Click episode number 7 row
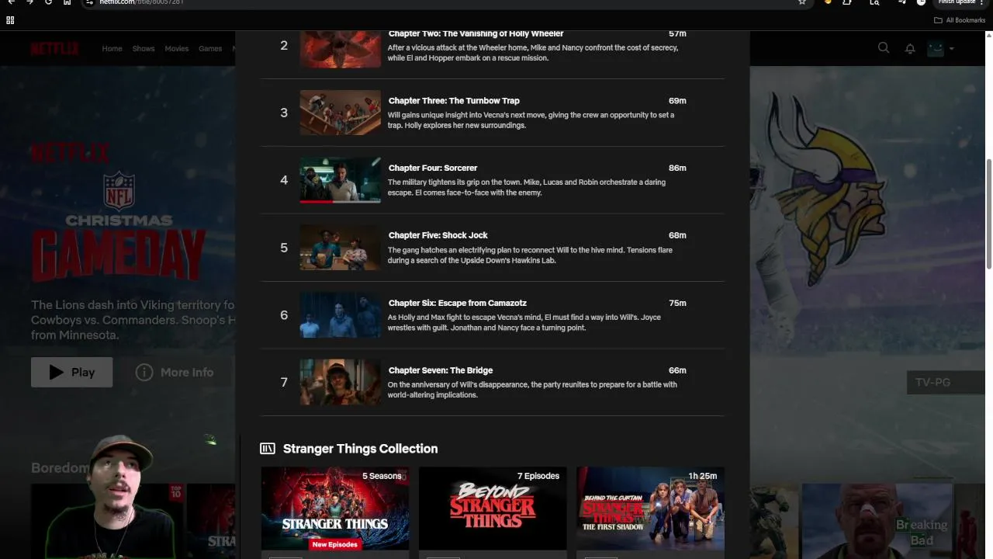 coord(493,382)
